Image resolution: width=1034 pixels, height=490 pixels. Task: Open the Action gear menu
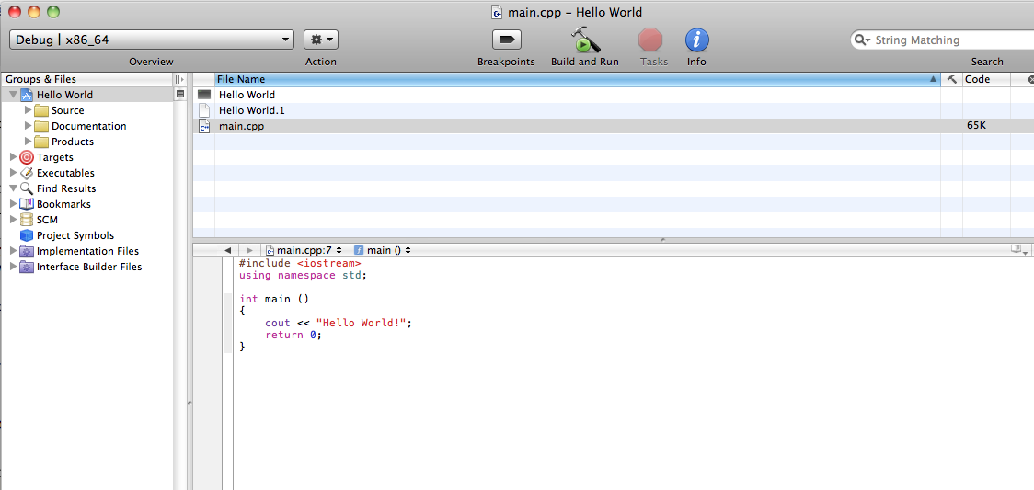(x=321, y=40)
